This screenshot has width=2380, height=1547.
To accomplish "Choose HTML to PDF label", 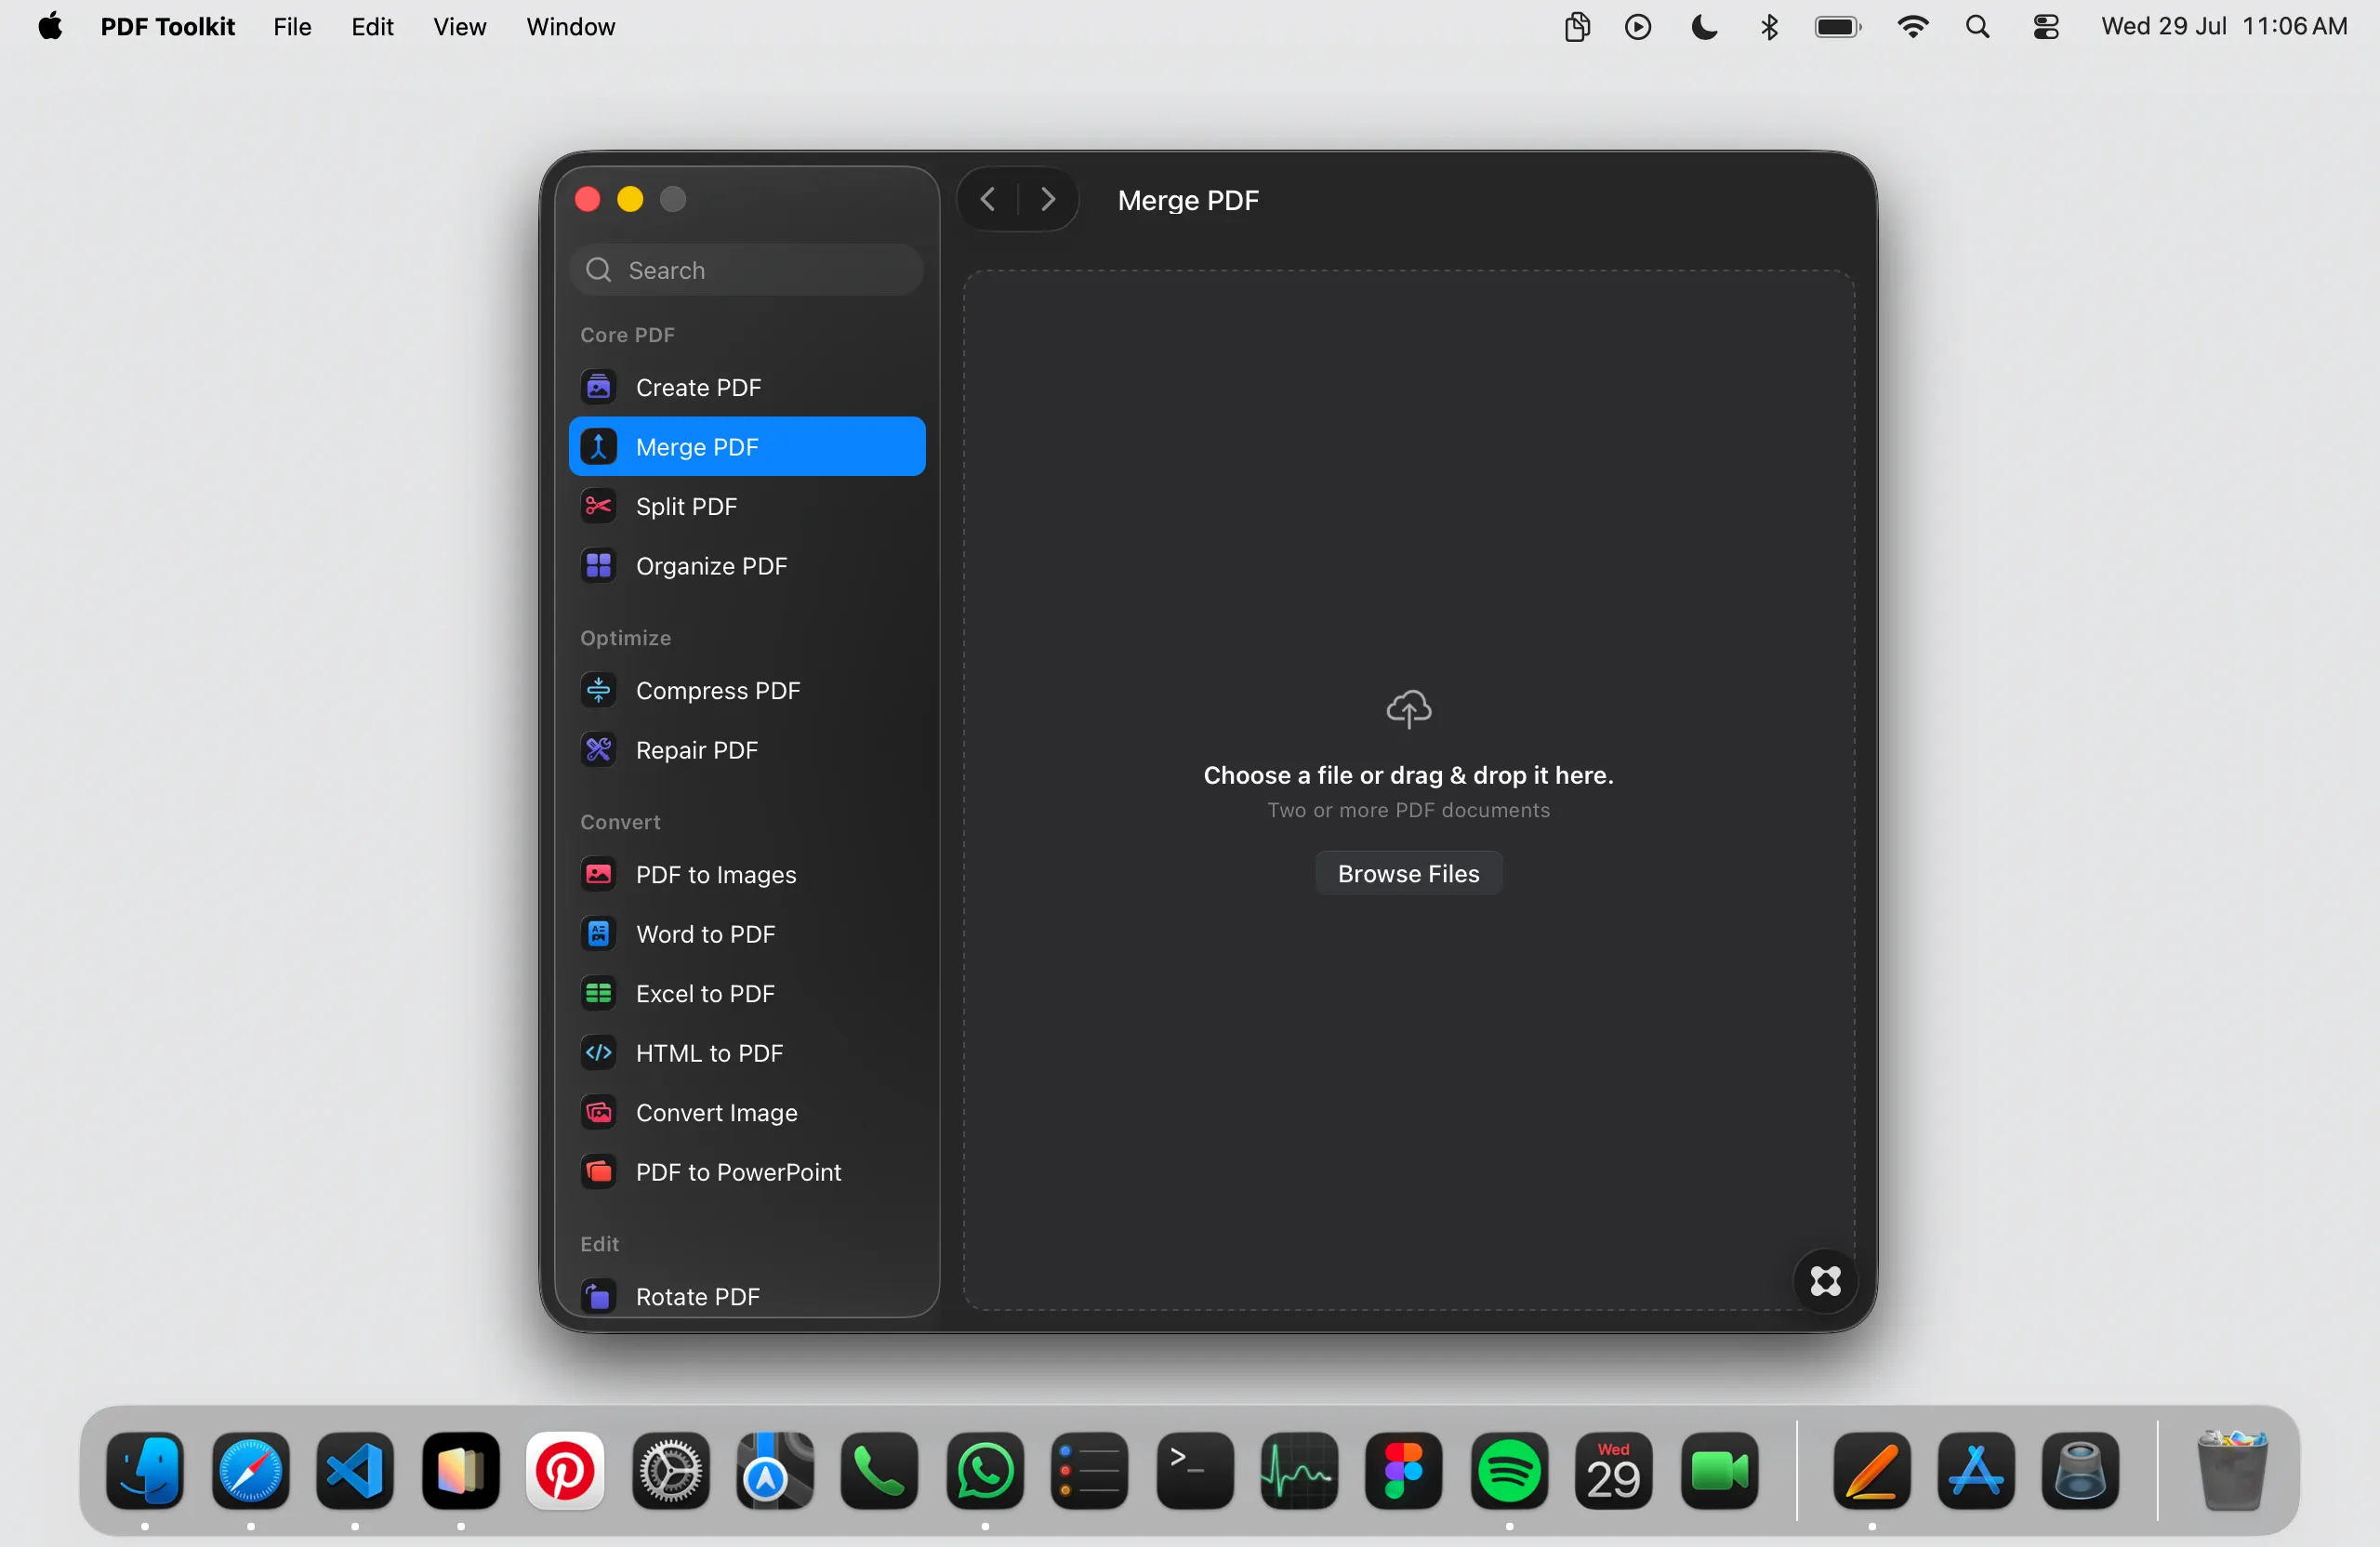I will [x=709, y=1053].
